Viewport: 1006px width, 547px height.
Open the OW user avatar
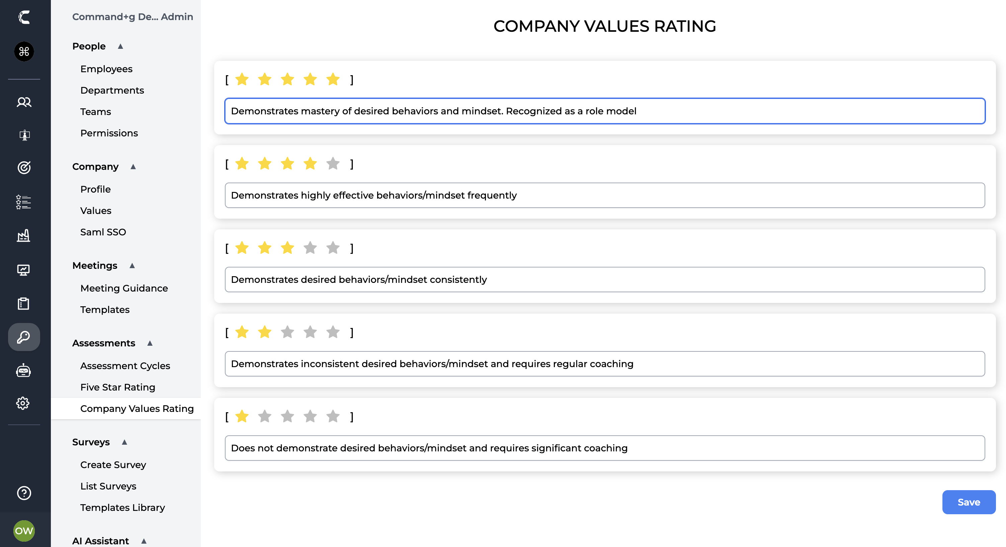(24, 531)
